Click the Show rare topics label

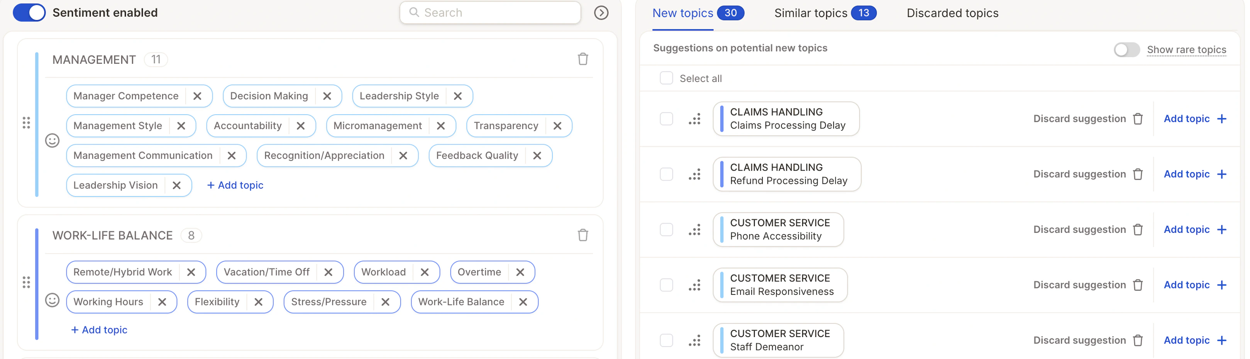tap(1186, 49)
